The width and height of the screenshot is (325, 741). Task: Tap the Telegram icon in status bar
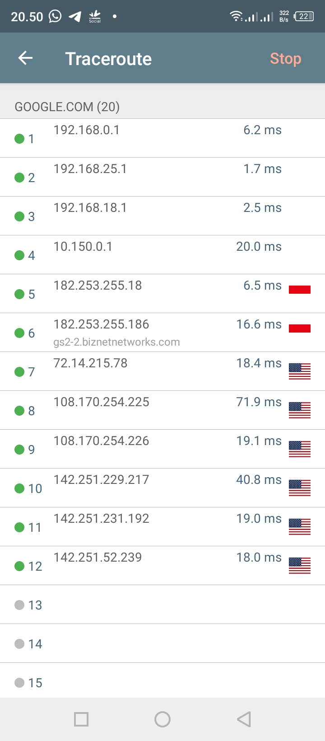click(75, 17)
